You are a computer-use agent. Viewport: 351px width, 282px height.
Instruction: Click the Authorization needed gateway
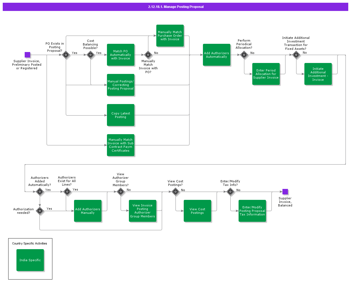(x=40, y=211)
